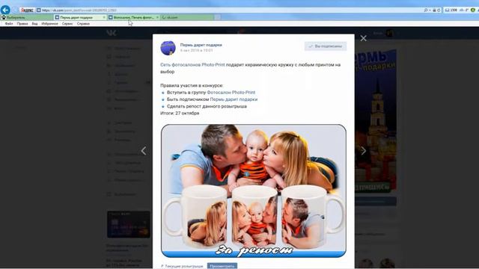479x269 pixels.
Task: Go to next post with right arrow
Action: [x=363, y=150]
